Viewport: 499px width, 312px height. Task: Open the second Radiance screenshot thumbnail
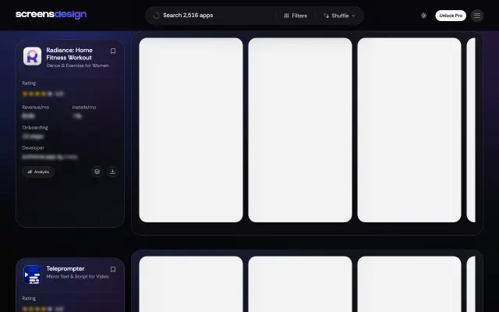300,130
